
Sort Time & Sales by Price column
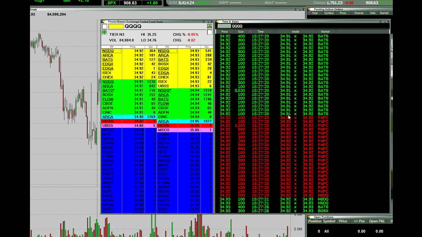(225, 32)
